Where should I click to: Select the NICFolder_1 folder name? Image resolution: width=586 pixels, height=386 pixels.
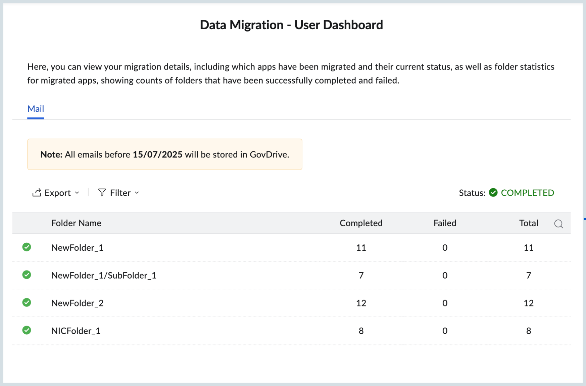tap(76, 331)
